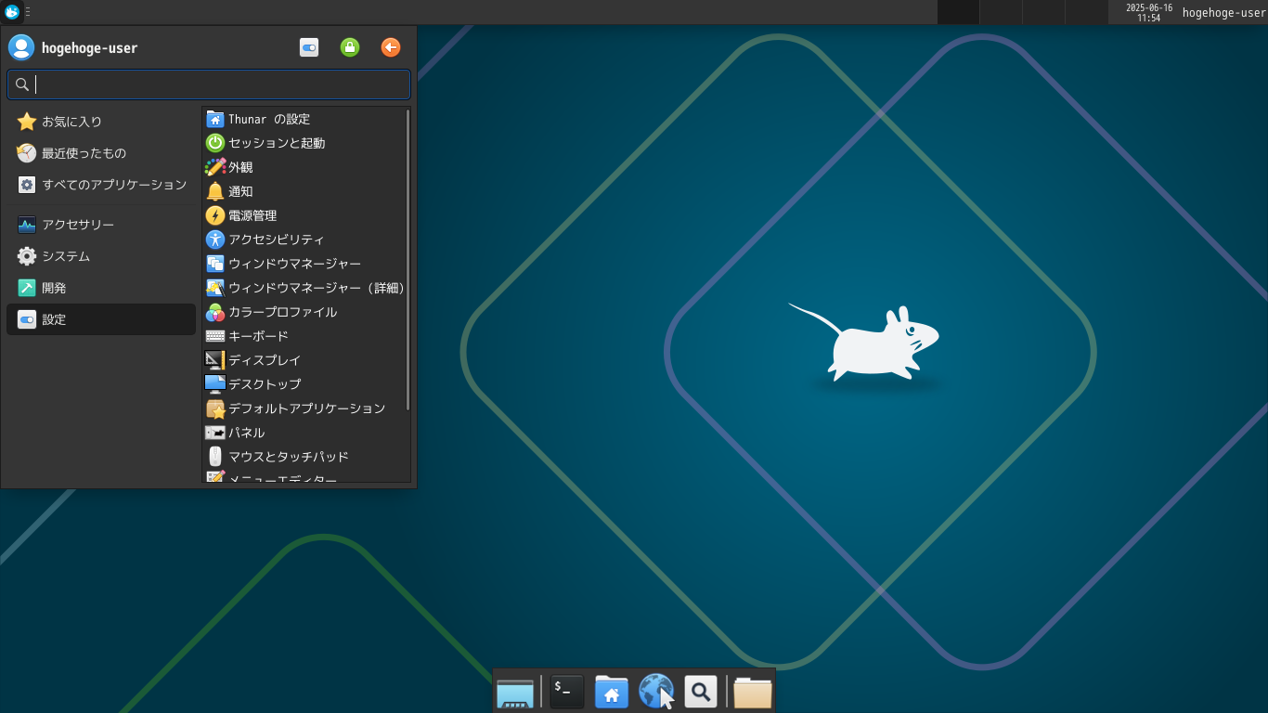The height and width of the screenshot is (713, 1268).
Task: Open the web browser globe icon in dock
Action: coord(656,692)
